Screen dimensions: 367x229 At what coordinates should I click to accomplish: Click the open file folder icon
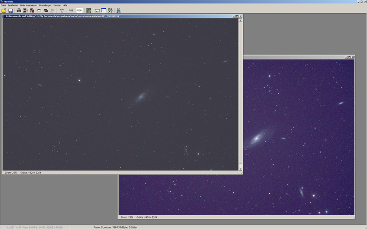click(x=4, y=10)
